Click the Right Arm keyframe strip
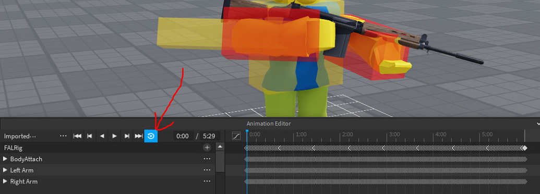Viewport: 540px width, 194px height. 386,181
